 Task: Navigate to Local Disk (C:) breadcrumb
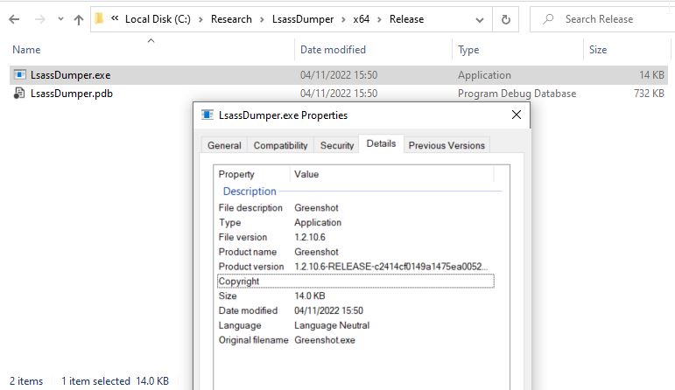click(x=158, y=19)
